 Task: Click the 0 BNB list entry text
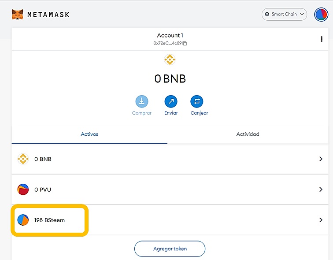(43, 159)
